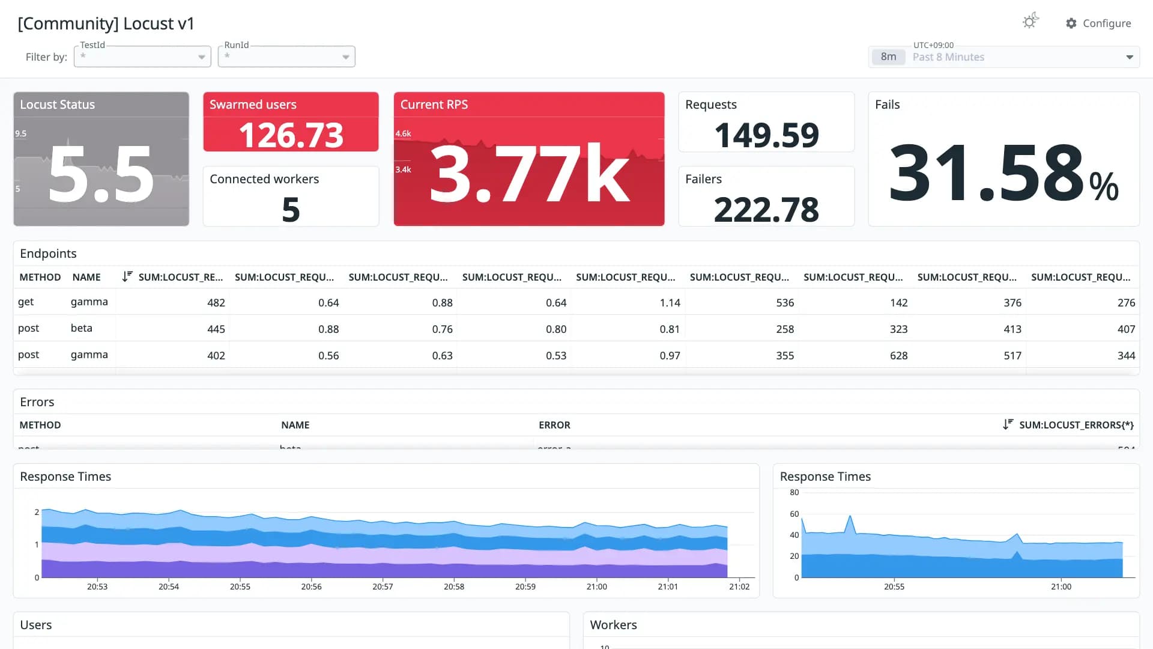Open Configure settings
The height and width of the screenshot is (649, 1153).
click(x=1098, y=23)
